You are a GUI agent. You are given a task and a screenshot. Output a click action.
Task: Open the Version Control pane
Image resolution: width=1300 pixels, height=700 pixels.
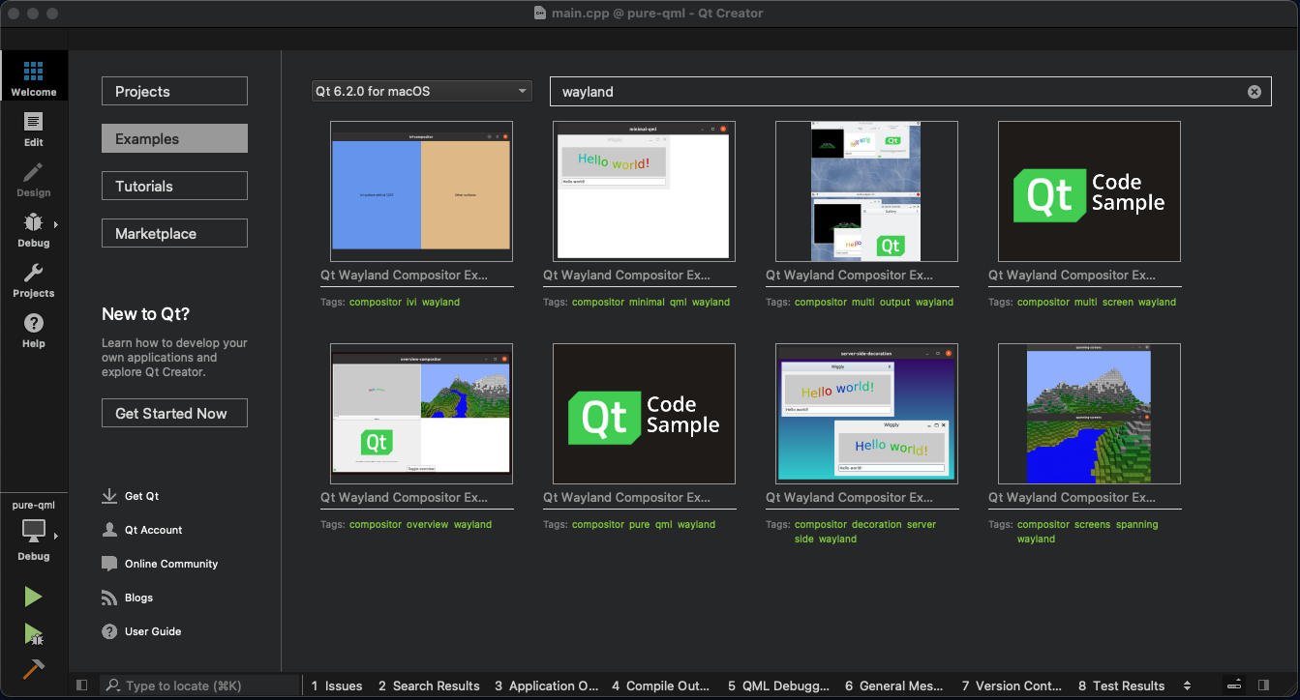[x=1012, y=685]
